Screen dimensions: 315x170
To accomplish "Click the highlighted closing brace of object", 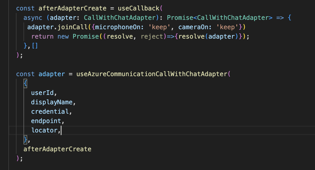I will coord(25,140).
